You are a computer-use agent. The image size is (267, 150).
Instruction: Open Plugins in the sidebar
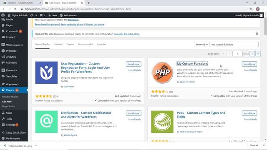(10, 90)
